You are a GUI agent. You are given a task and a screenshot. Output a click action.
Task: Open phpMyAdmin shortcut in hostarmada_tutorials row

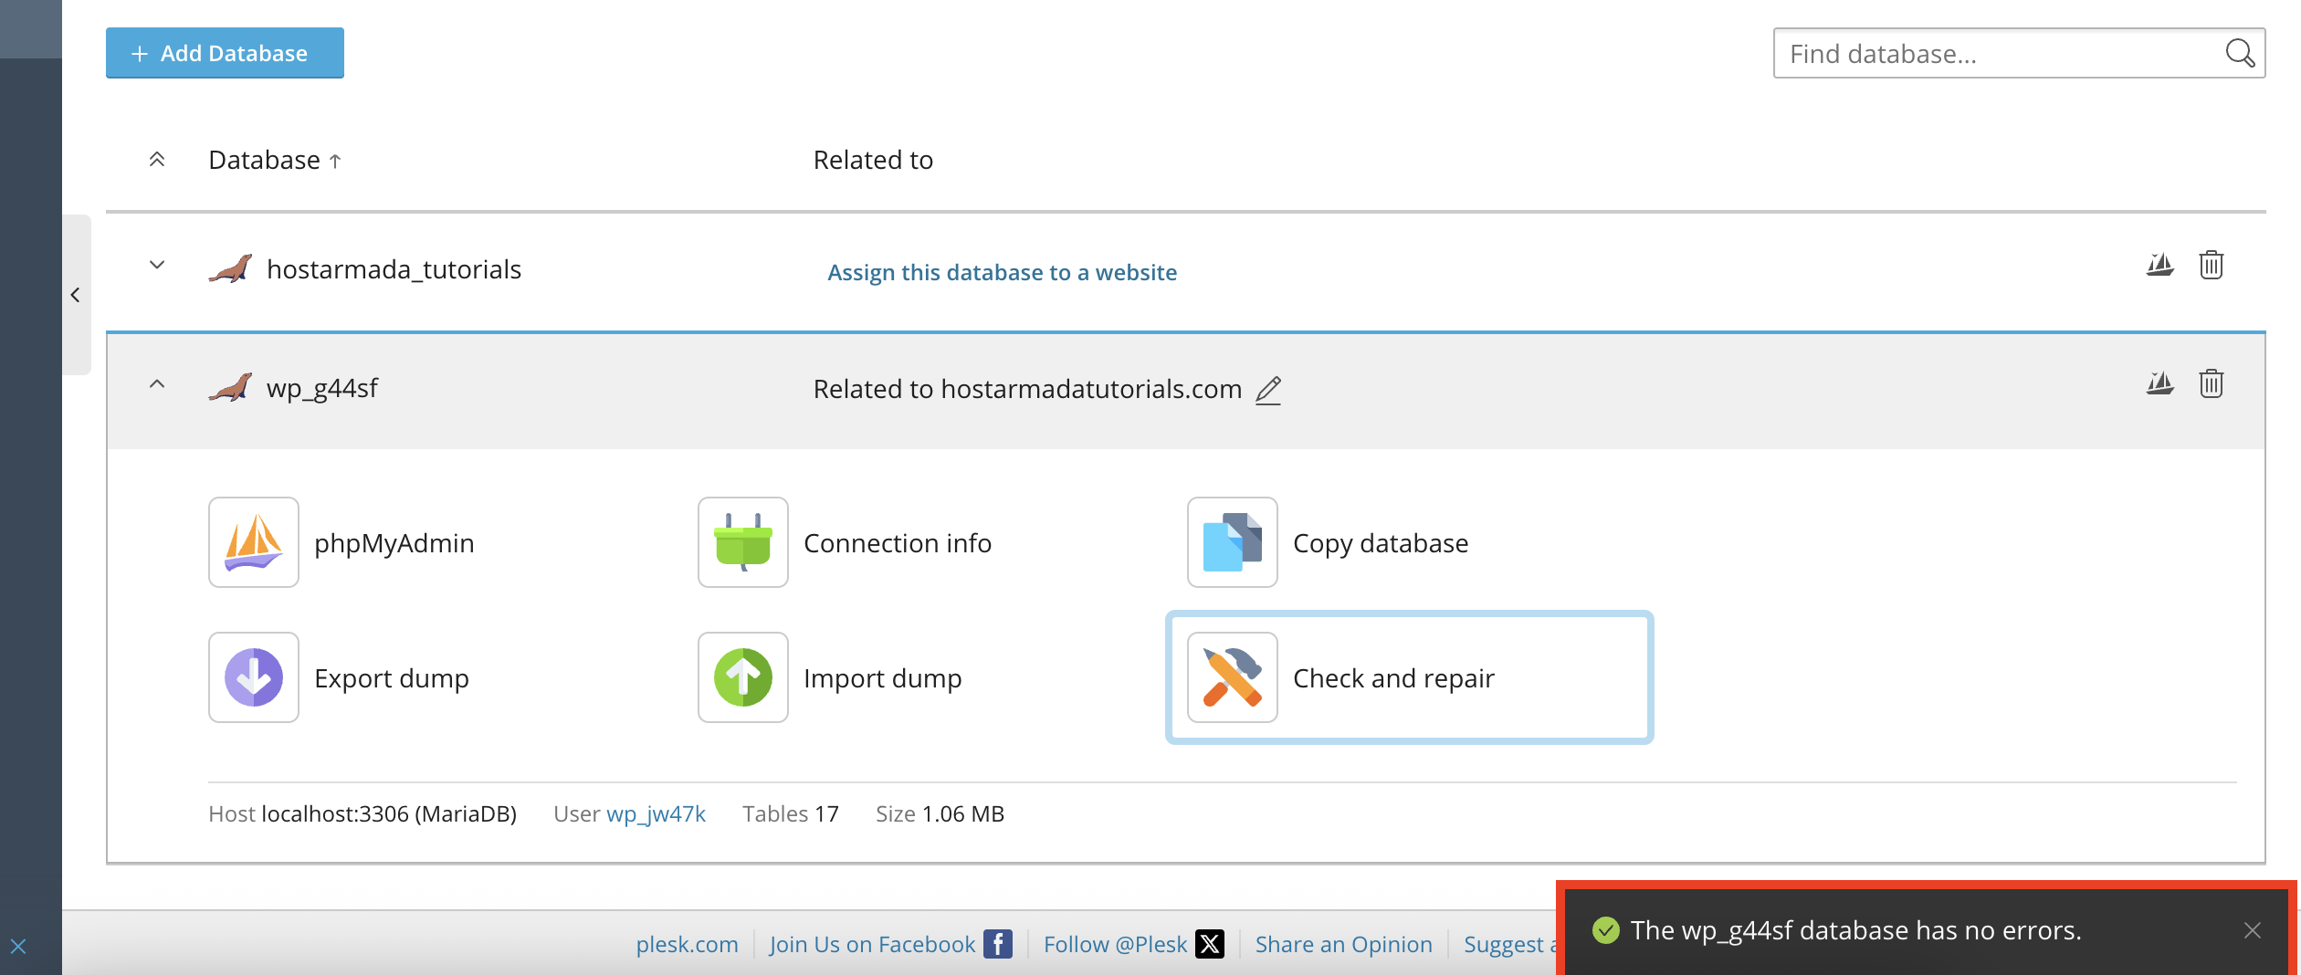[x=2159, y=266]
